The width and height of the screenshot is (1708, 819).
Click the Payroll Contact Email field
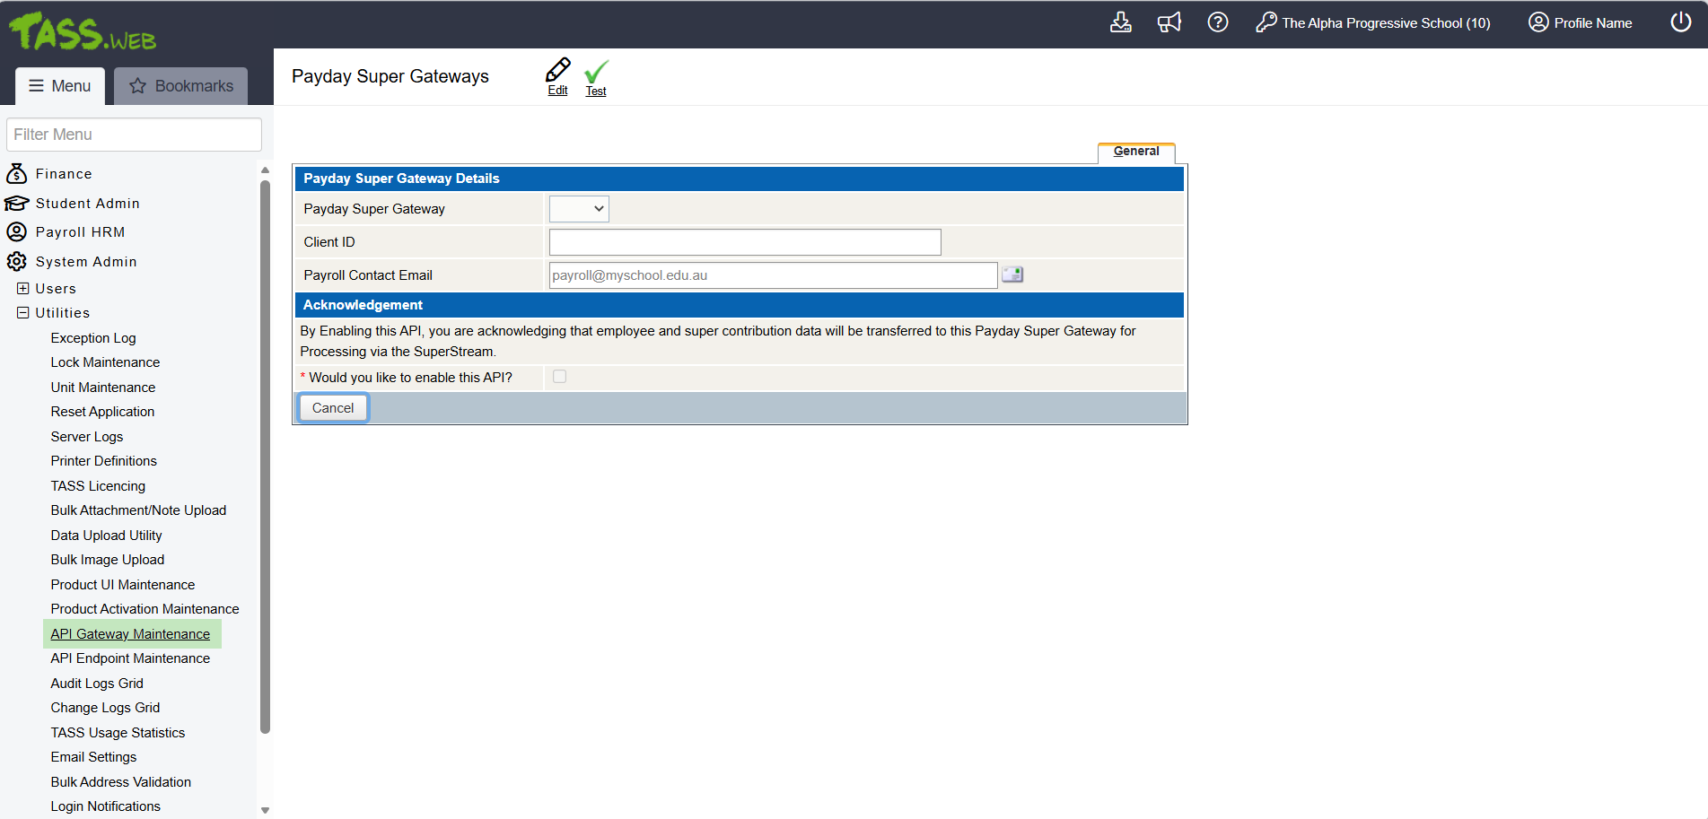(x=773, y=275)
